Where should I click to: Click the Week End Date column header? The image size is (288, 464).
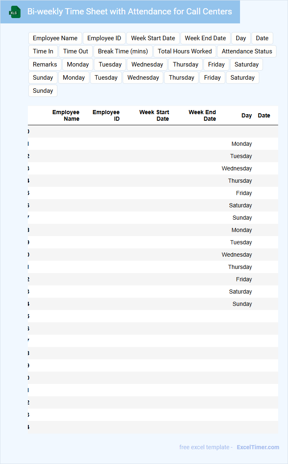point(202,115)
